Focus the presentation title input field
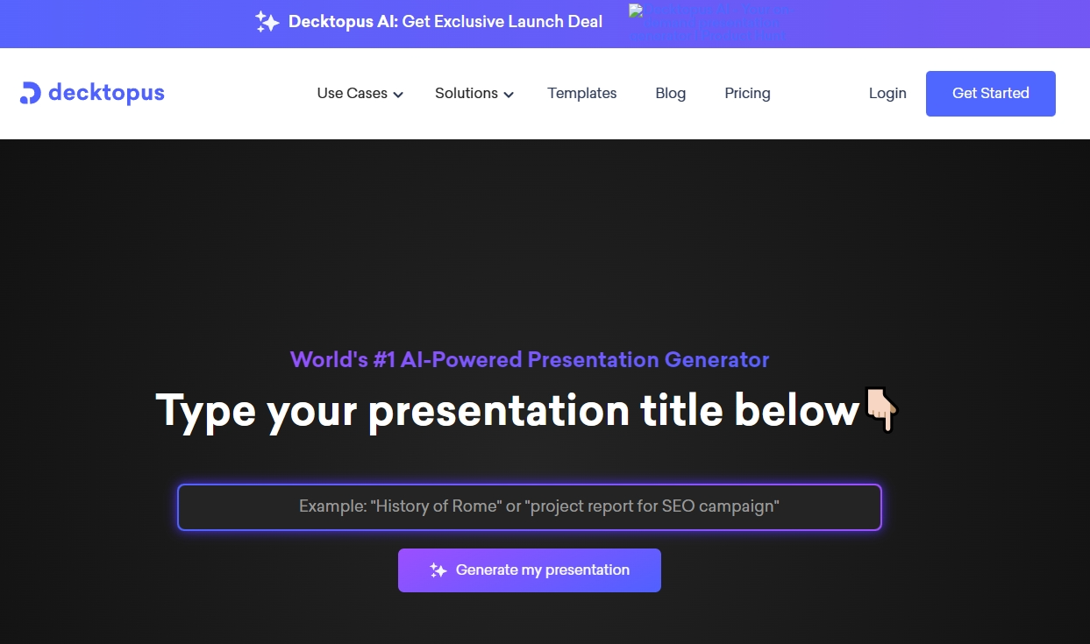Screen dimensions: 1090x644 [530, 506]
